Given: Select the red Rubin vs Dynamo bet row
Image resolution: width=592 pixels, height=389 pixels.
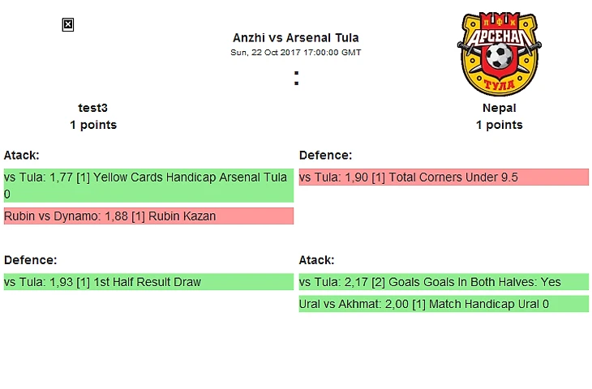Looking at the screenshot, I should (148, 216).
